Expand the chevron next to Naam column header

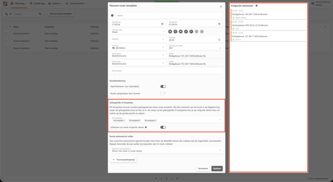(10, 27)
